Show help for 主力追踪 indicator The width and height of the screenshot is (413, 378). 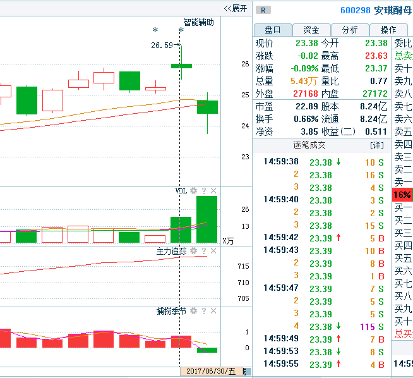tap(204, 252)
